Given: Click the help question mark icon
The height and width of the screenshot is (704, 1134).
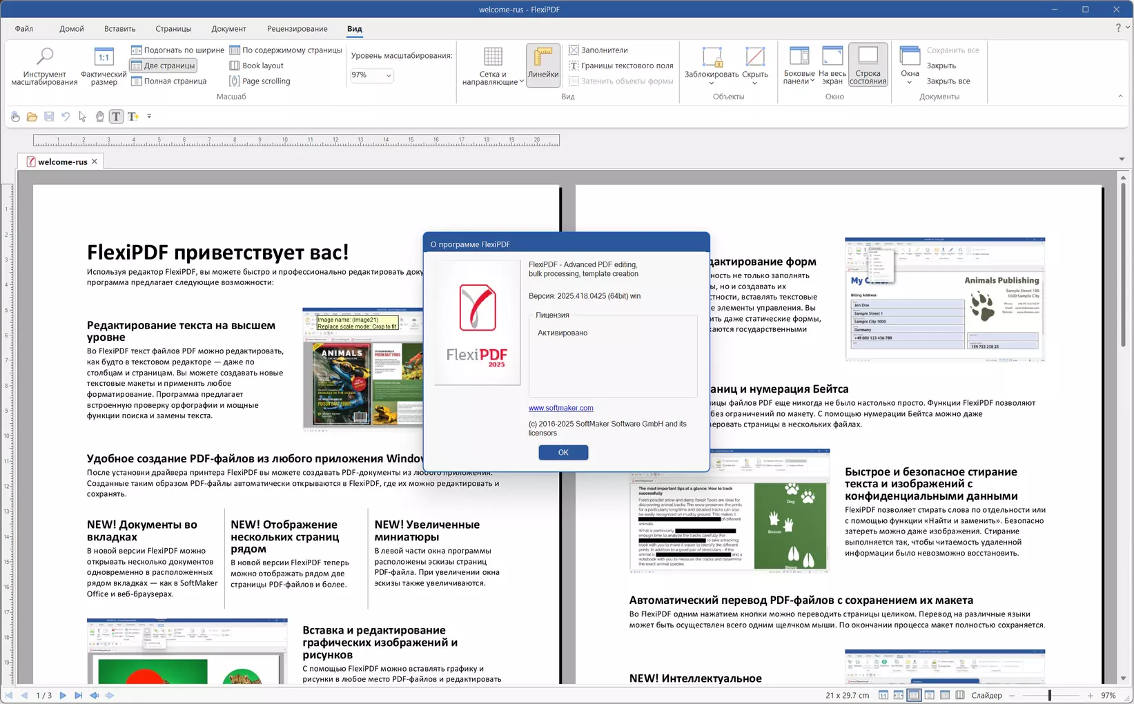Looking at the screenshot, I should [1118, 28].
